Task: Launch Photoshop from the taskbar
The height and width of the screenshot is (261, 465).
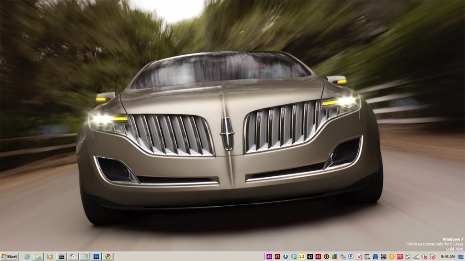Action: (96, 256)
